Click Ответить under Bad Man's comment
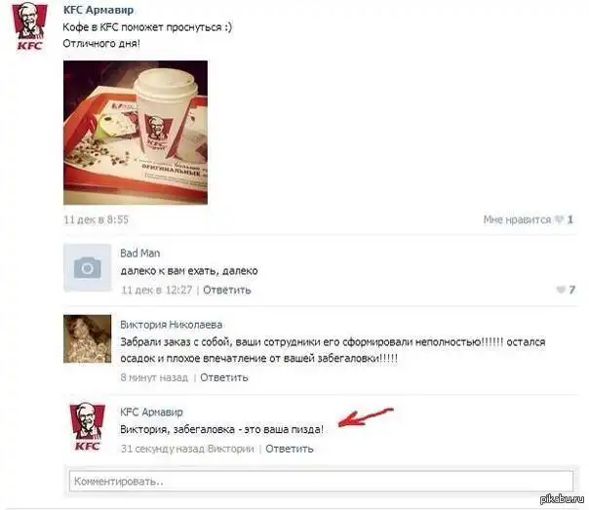Viewport: 589px width, 510px height. [227, 290]
